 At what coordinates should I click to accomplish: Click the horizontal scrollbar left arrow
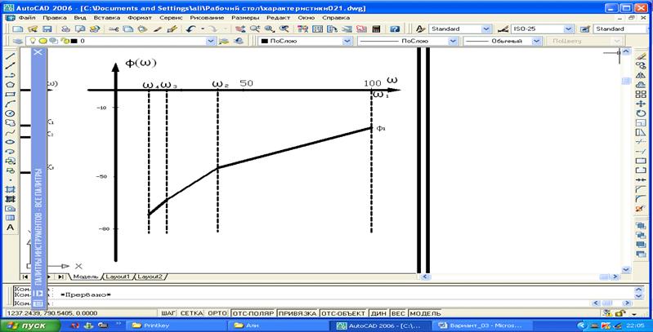[426, 277]
